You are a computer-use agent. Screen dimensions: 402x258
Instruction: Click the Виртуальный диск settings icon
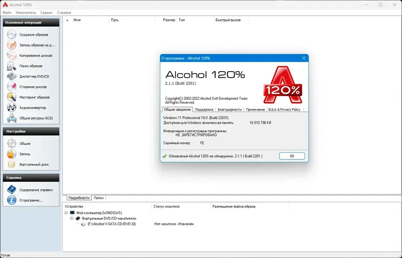point(12,164)
